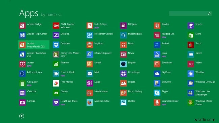This screenshot has width=219, height=123.
Task: Launch Windows Live Messenger icon
Action: pyautogui.click(x=191, y=93)
